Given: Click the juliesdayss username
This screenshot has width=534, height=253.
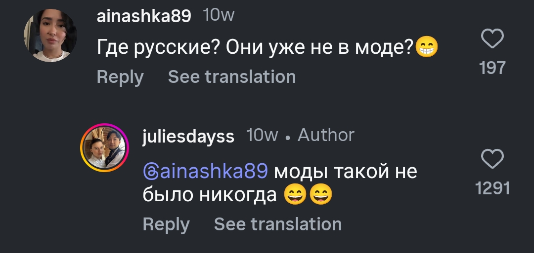Looking at the screenshot, I should [188, 137].
